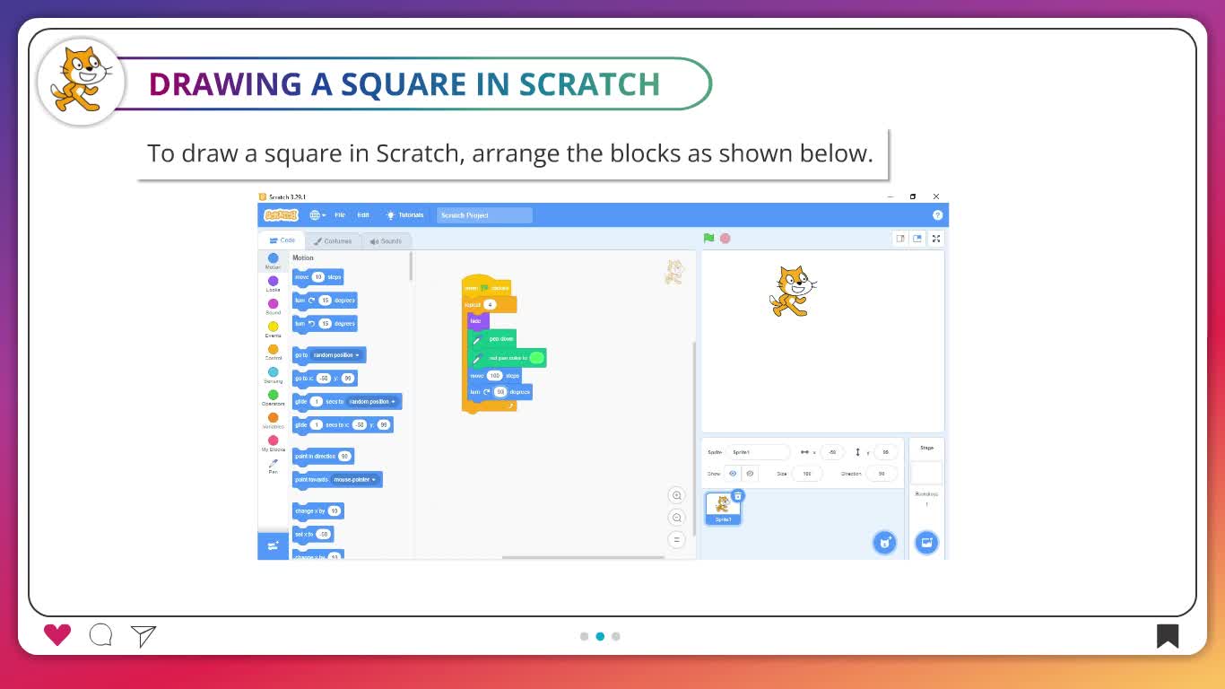Enter full screen stage mode
1225x689 pixels.
[936, 239]
